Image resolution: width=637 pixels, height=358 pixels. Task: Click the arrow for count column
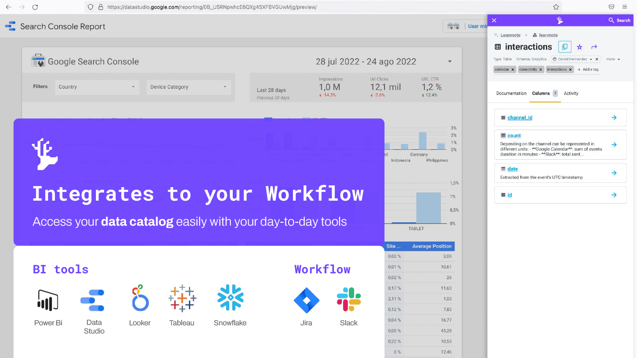coord(614,144)
